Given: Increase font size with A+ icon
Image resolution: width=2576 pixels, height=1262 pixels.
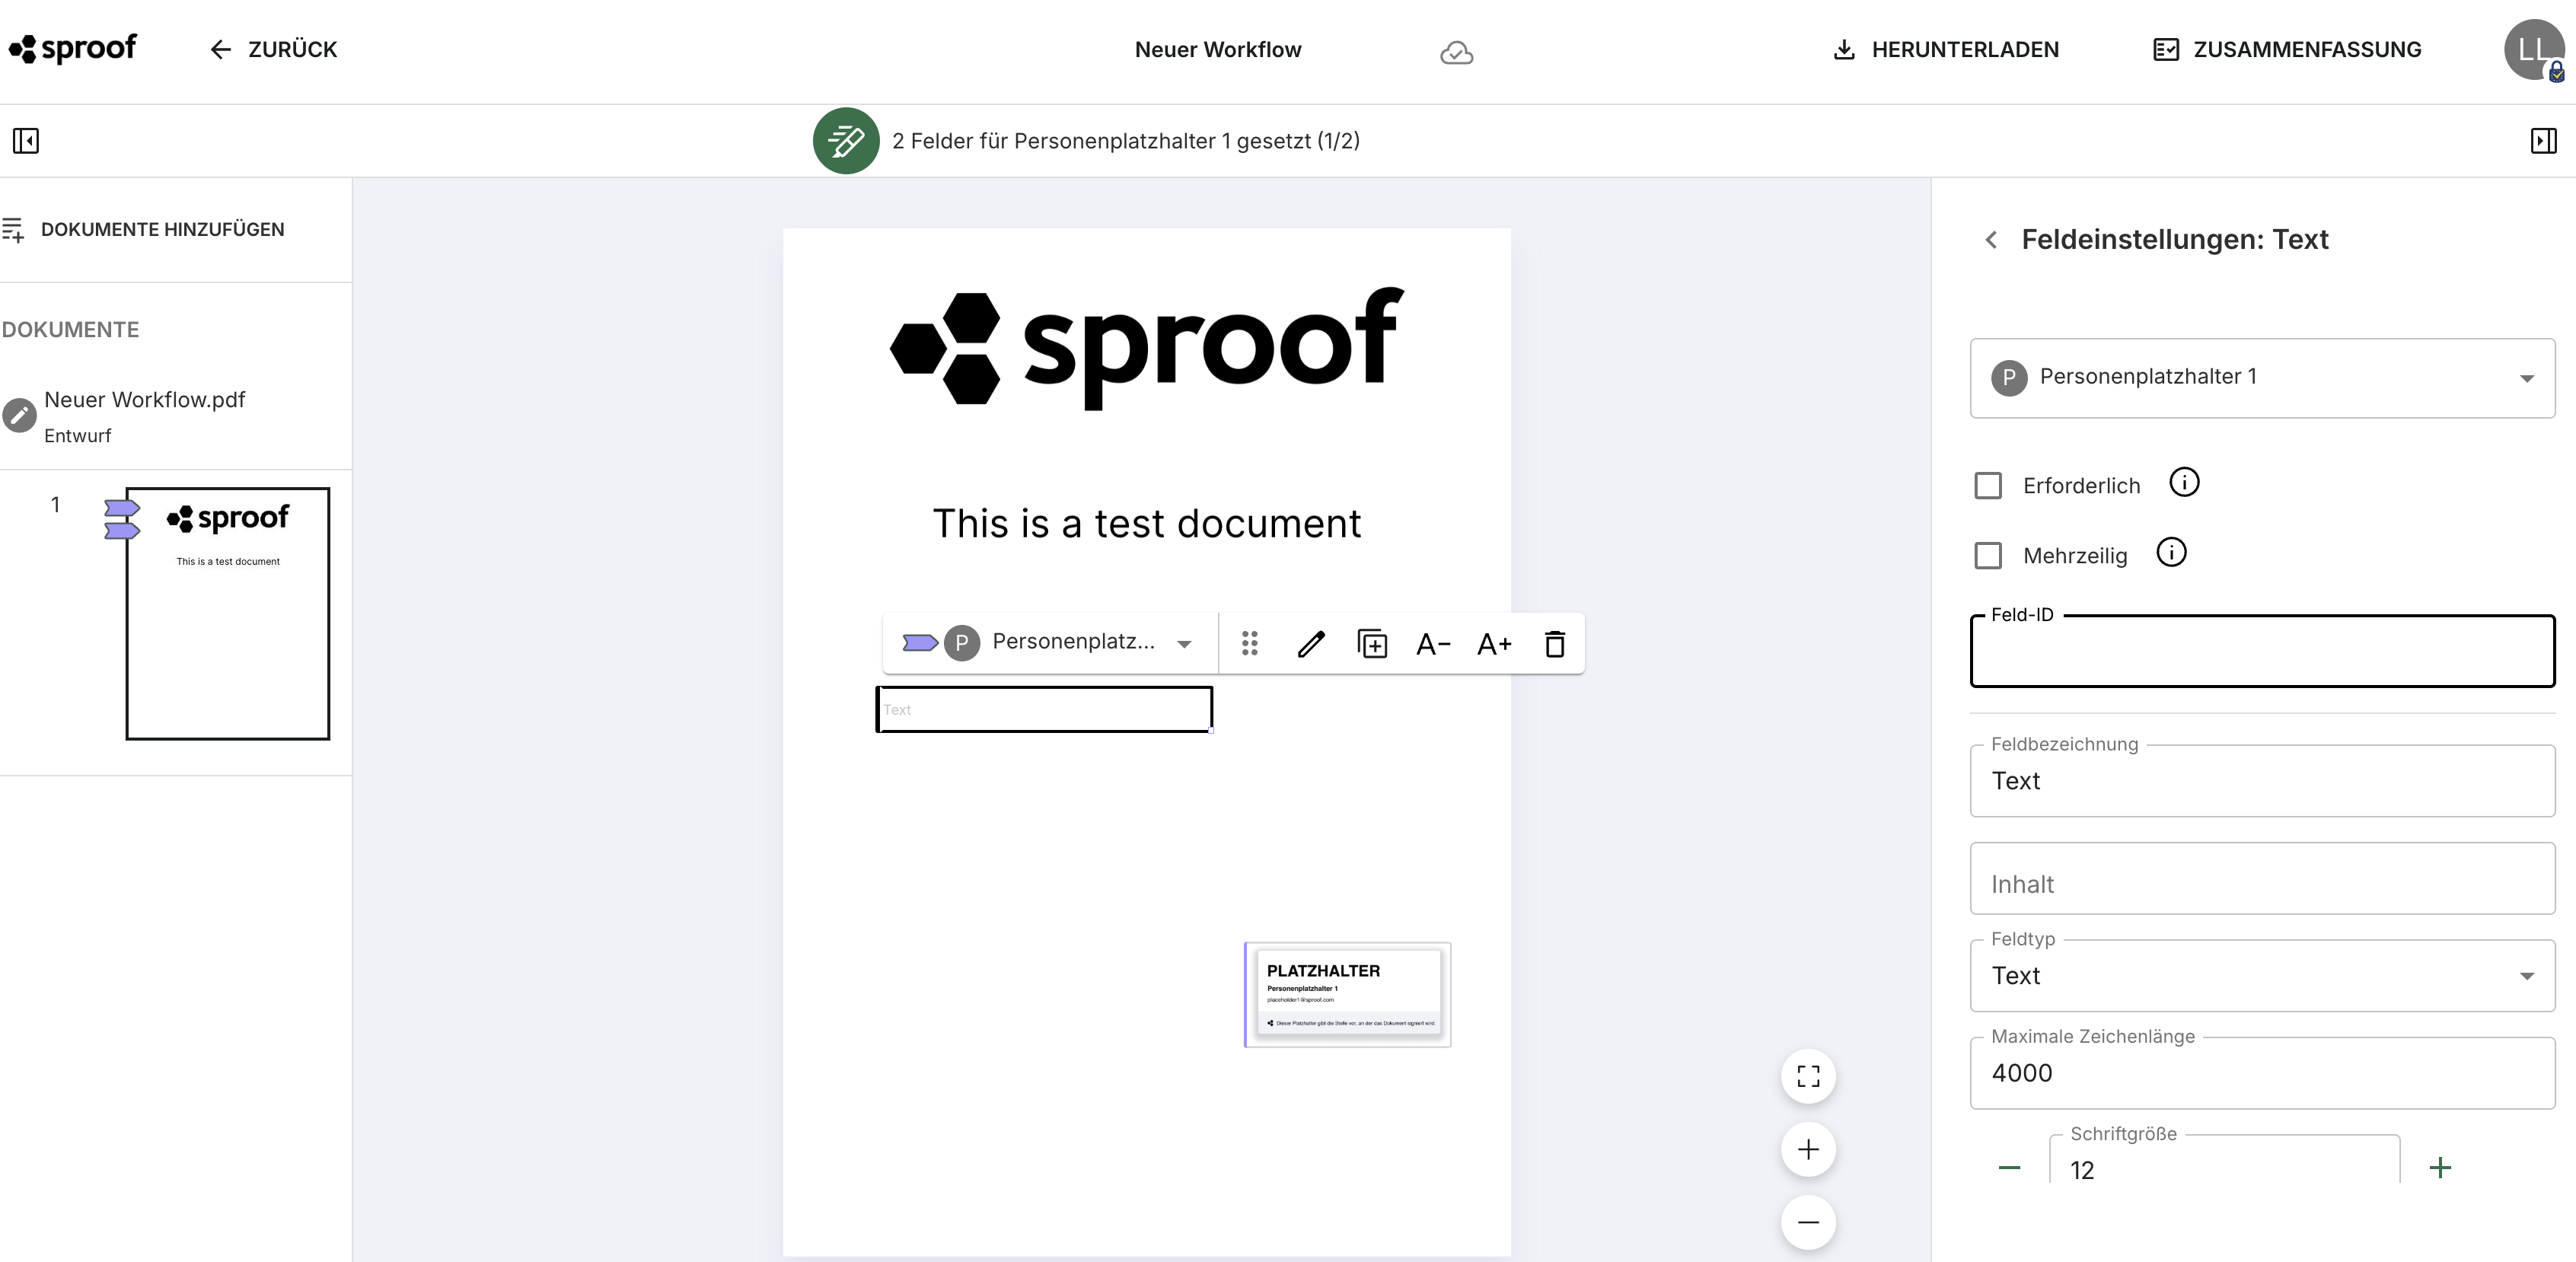Looking at the screenshot, I should 1494,643.
